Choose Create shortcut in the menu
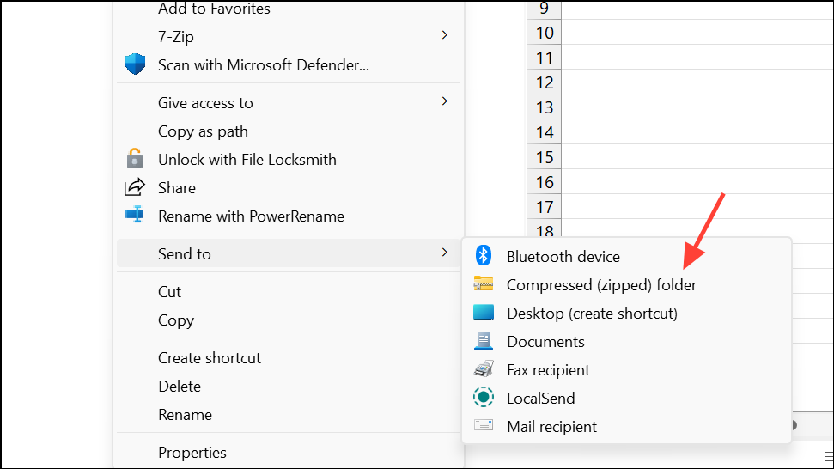834x469 pixels. pyautogui.click(x=209, y=358)
